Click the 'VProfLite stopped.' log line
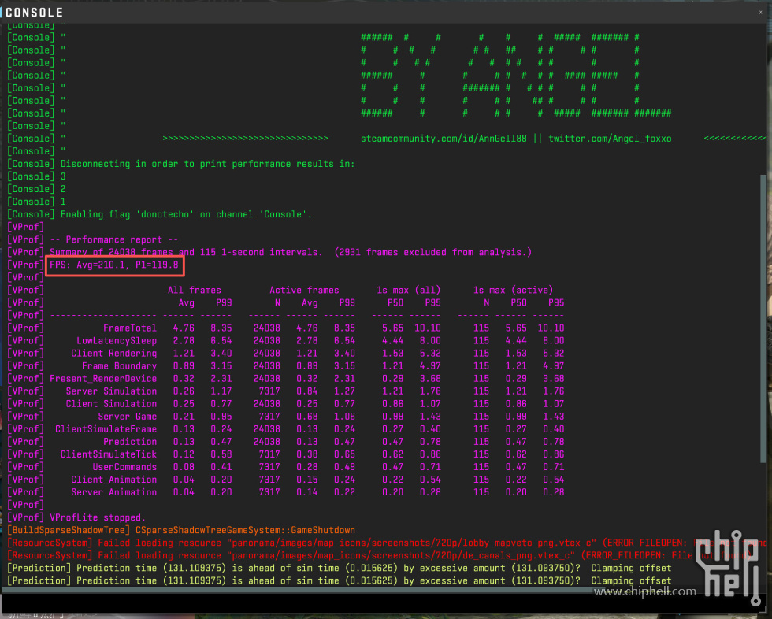 [98, 517]
